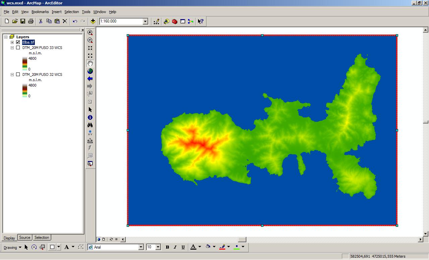Expand the Elba.tif layer legend

coord(12,42)
